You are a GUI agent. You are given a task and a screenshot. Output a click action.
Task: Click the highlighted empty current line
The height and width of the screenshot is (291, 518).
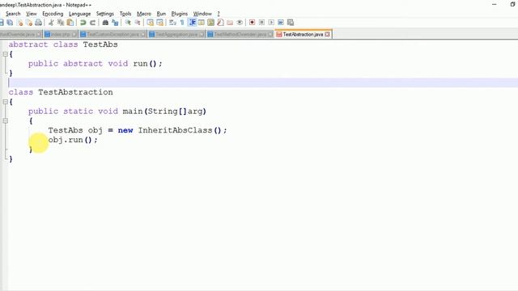262,82
